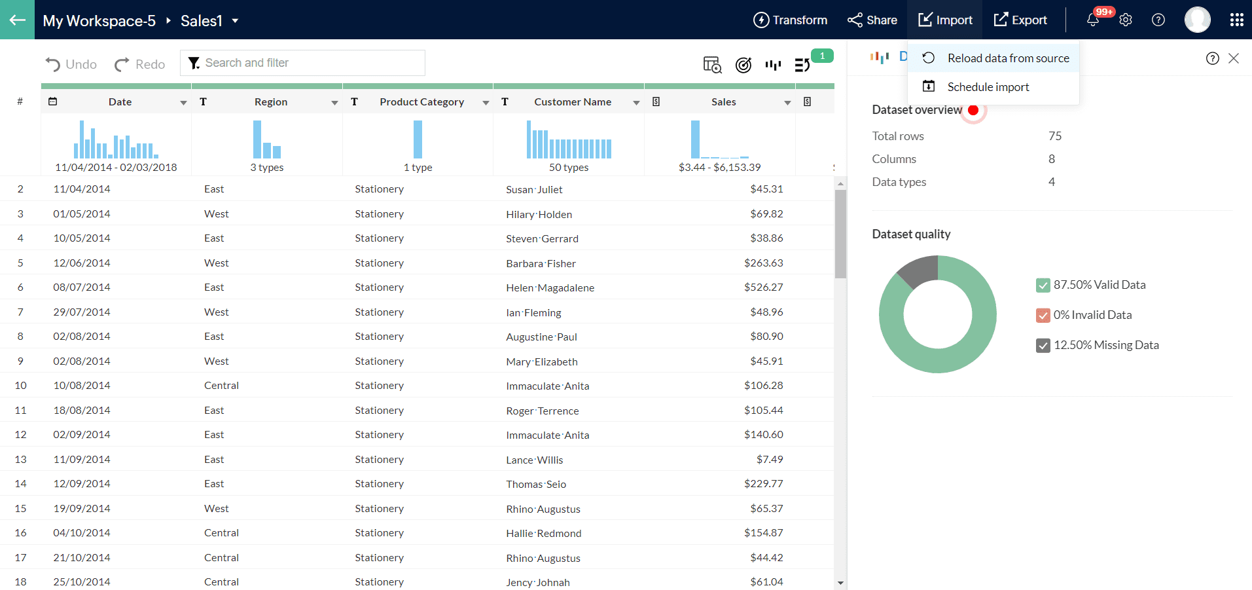Click the Transform button
The height and width of the screenshot is (590, 1252).
[x=790, y=20]
